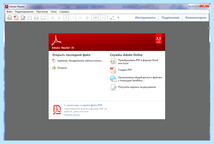Image resolution: width=214 pixels, height=144 pixels.
Task: Click the zoom out minus icon
Action: tap(80, 18)
